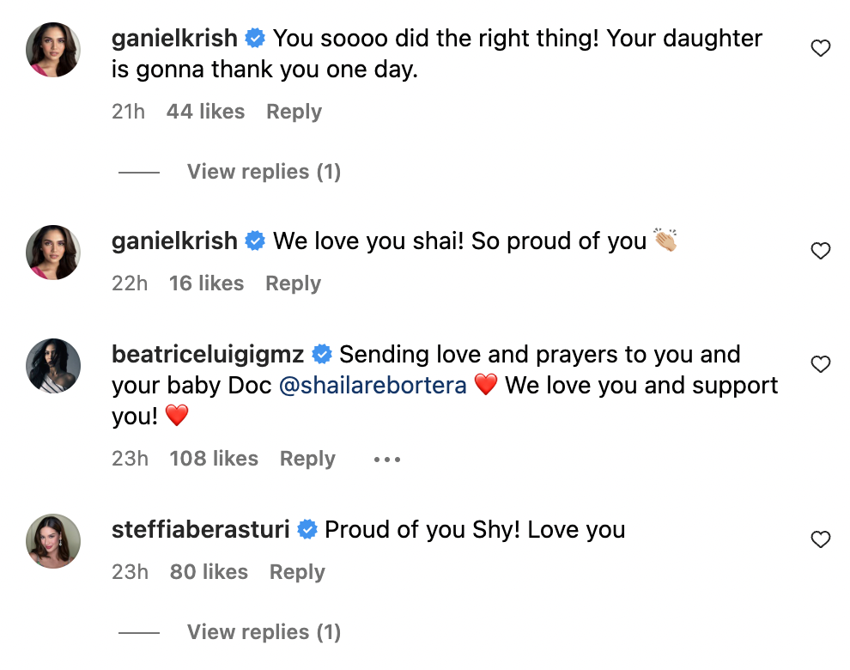Reply to beatriceluigigmz's comment

click(x=307, y=459)
